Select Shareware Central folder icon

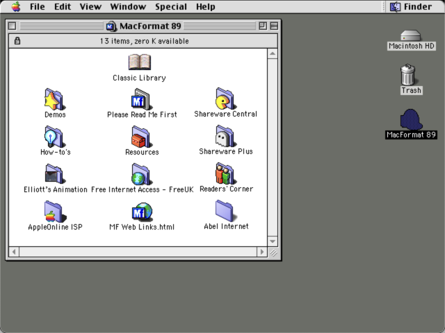pos(226,99)
